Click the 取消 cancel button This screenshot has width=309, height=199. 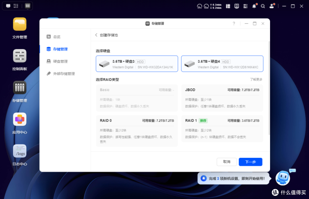(227, 162)
